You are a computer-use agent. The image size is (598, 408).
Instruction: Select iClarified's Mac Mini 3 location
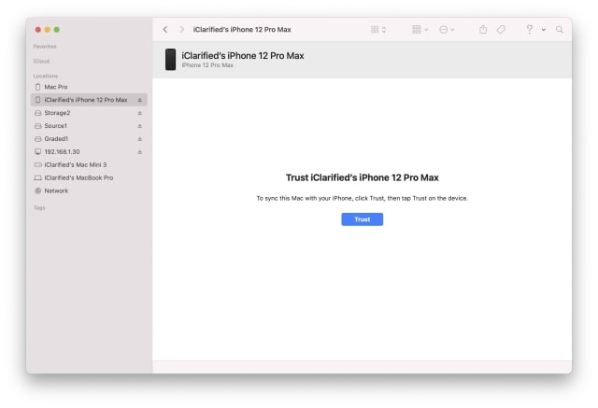point(75,164)
